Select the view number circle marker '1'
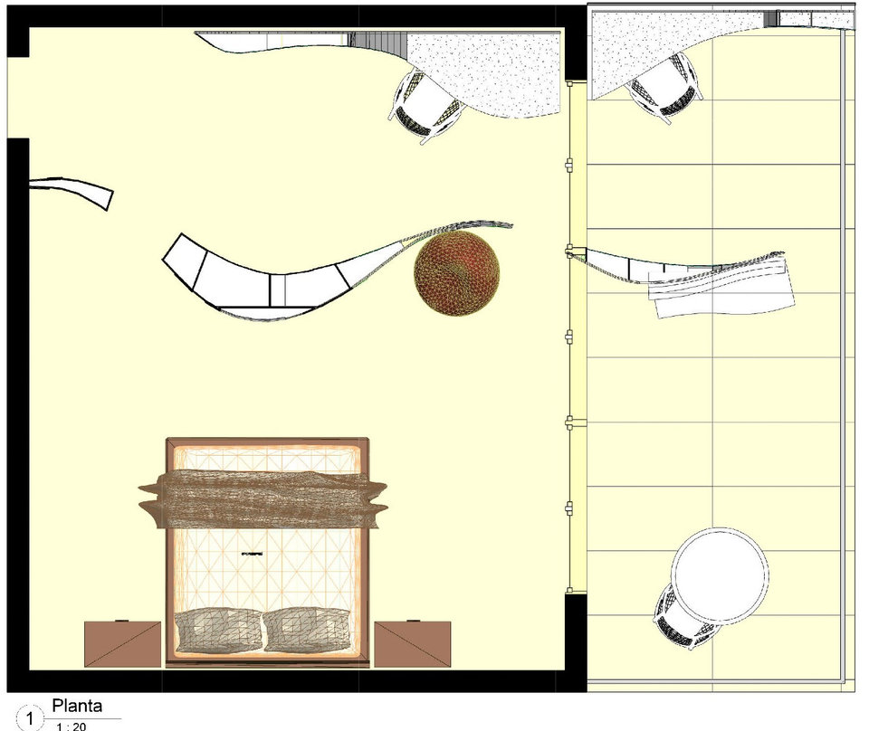The width and height of the screenshot is (869, 731). pos(30,718)
